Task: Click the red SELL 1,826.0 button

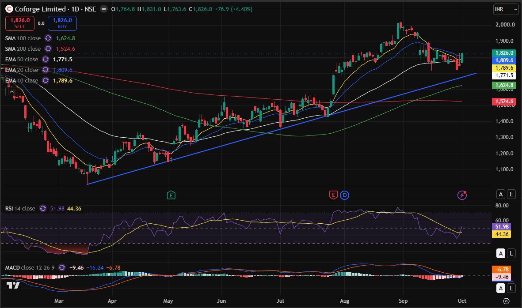Action: (x=19, y=23)
